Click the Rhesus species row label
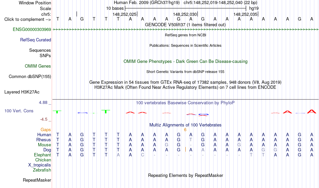Viewport: 319px width, 188px height. tap(44, 140)
